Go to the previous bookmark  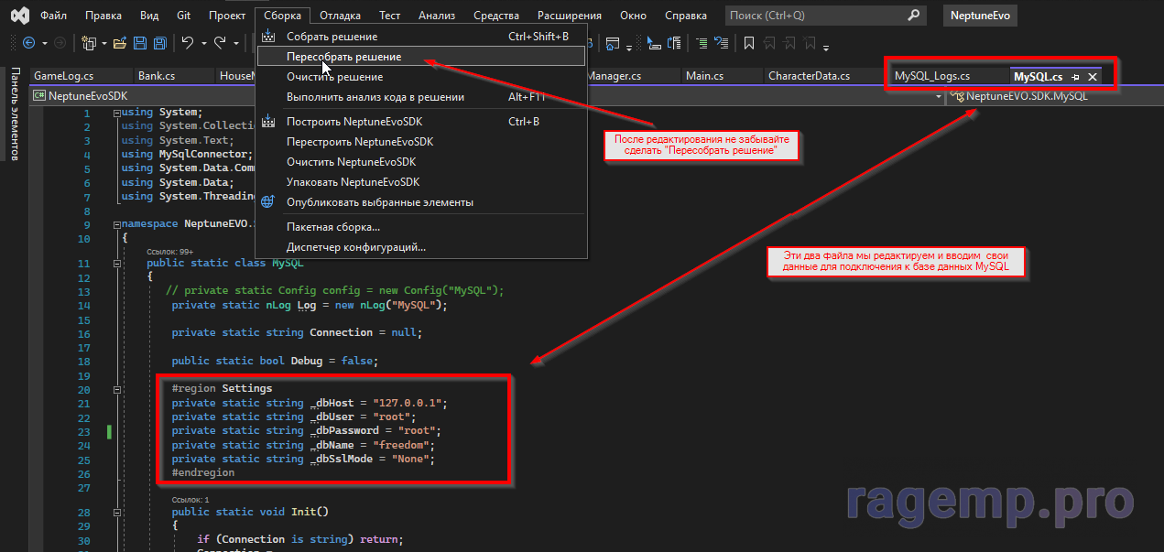click(x=769, y=43)
